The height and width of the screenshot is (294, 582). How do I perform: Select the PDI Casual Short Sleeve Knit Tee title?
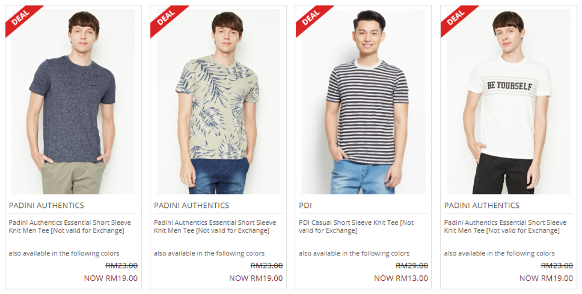[357, 227]
